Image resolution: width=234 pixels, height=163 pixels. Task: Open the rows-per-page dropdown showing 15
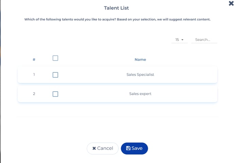pos(180,40)
